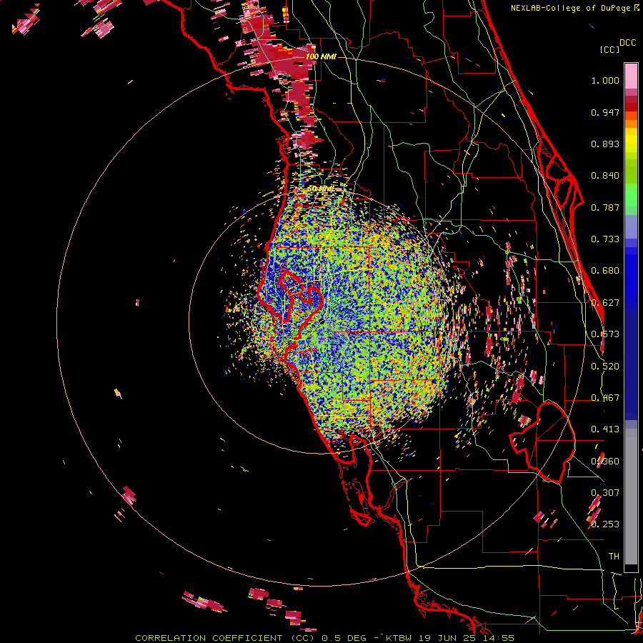Click the TH threshold label

click(x=614, y=556)
